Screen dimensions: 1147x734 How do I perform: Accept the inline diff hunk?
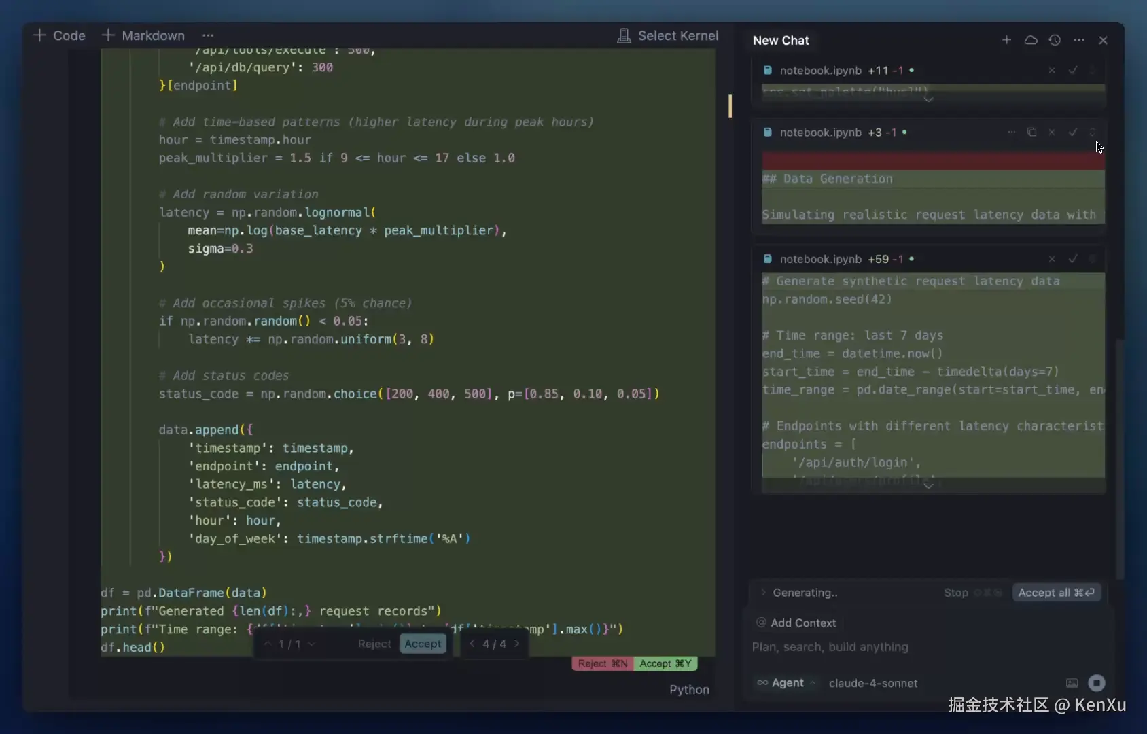coord(423,644)
